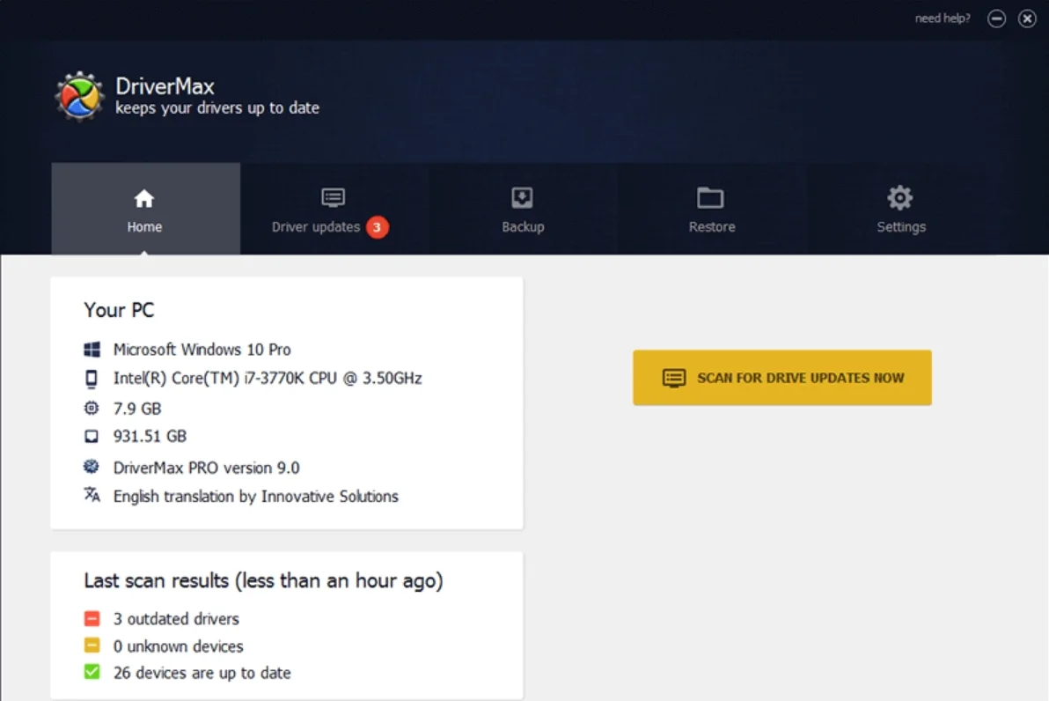The image size is (1049, 701).
Task: Go to the Restore tab
Action: (x=712, y=208)
